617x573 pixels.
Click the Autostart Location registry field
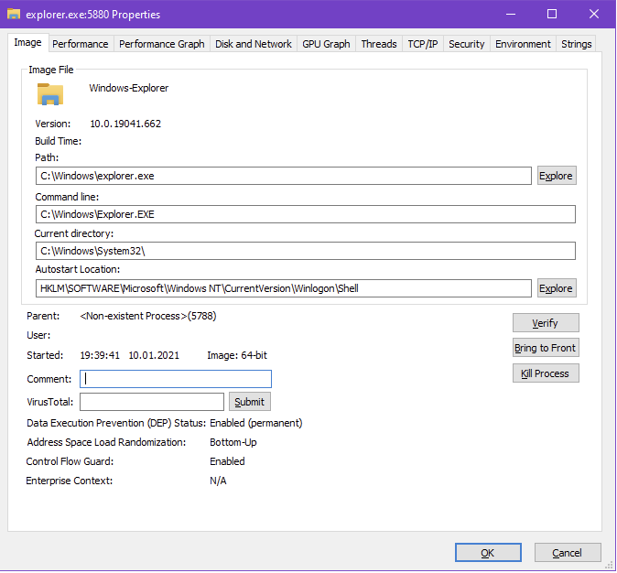pos(283,288)
